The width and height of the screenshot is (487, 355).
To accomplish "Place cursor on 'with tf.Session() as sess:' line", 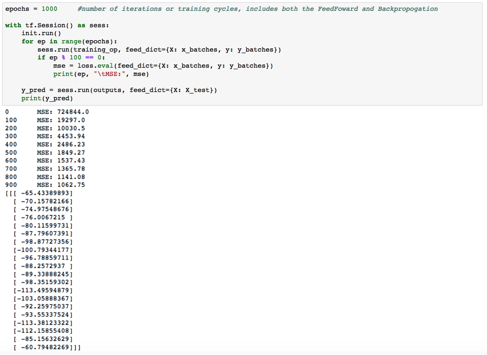I will 57,25.
